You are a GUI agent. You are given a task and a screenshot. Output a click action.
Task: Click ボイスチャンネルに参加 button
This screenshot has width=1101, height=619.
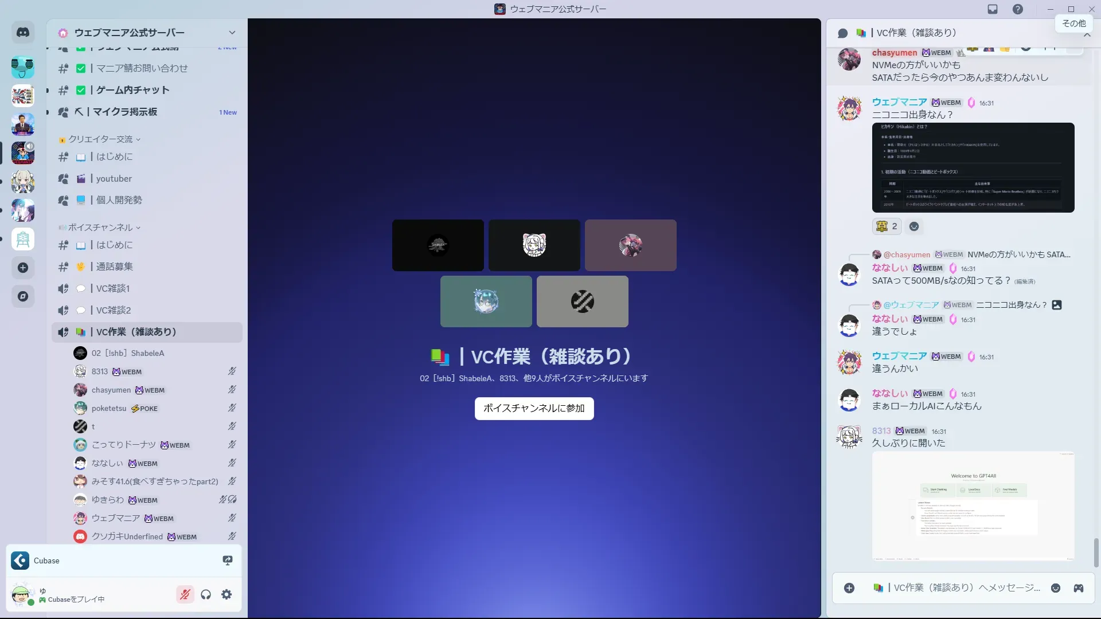(x=534, y=408)
